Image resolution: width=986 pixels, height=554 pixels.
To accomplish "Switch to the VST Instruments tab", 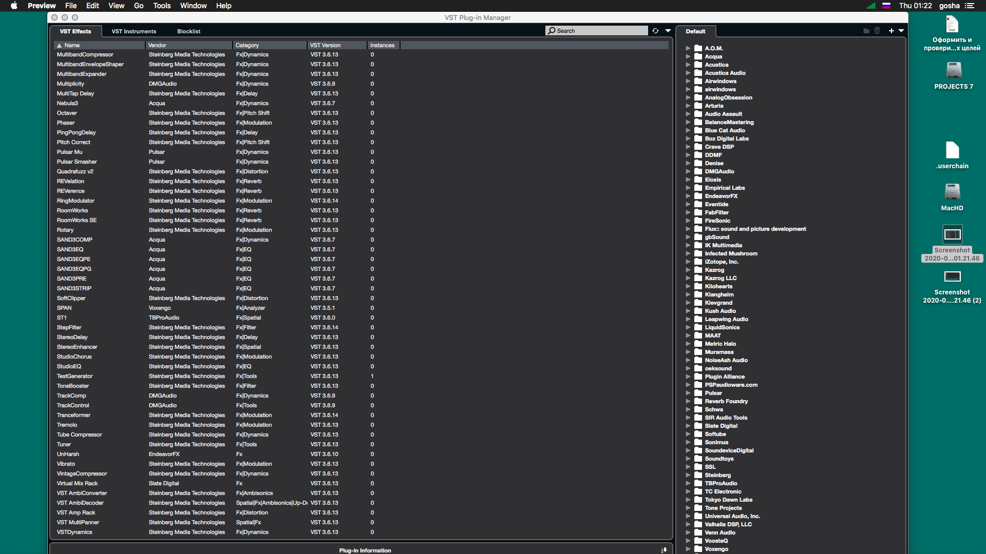I will [134, 31].
